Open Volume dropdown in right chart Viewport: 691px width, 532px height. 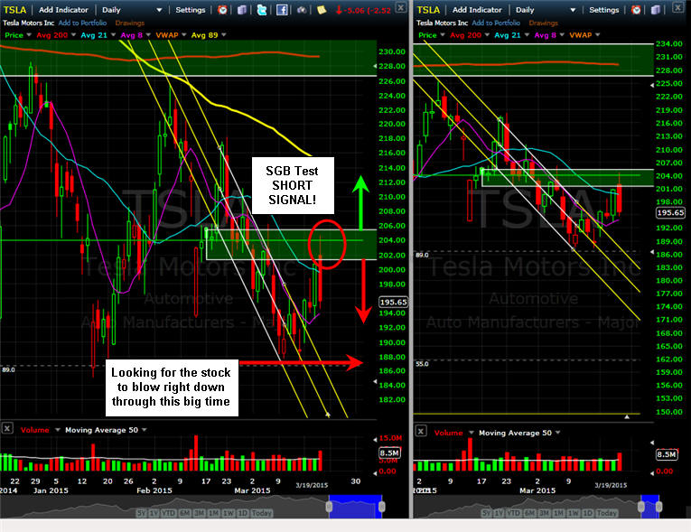(472, 433)
